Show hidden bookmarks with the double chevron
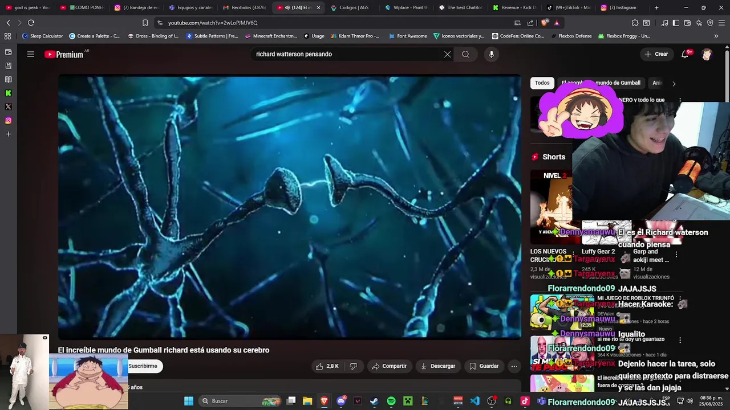This screenshot has height=410, width=730. pyautogui.click(x=716, y=36)
